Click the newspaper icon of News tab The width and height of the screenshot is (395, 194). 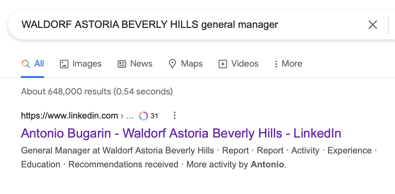tap(122, 64)
